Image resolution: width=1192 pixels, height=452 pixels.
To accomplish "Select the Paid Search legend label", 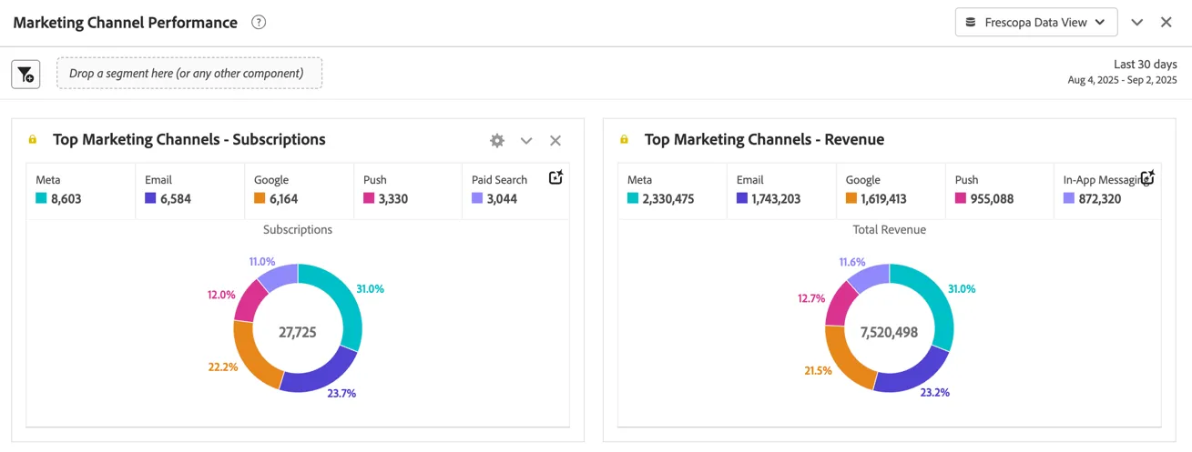I will coord(500,180).
